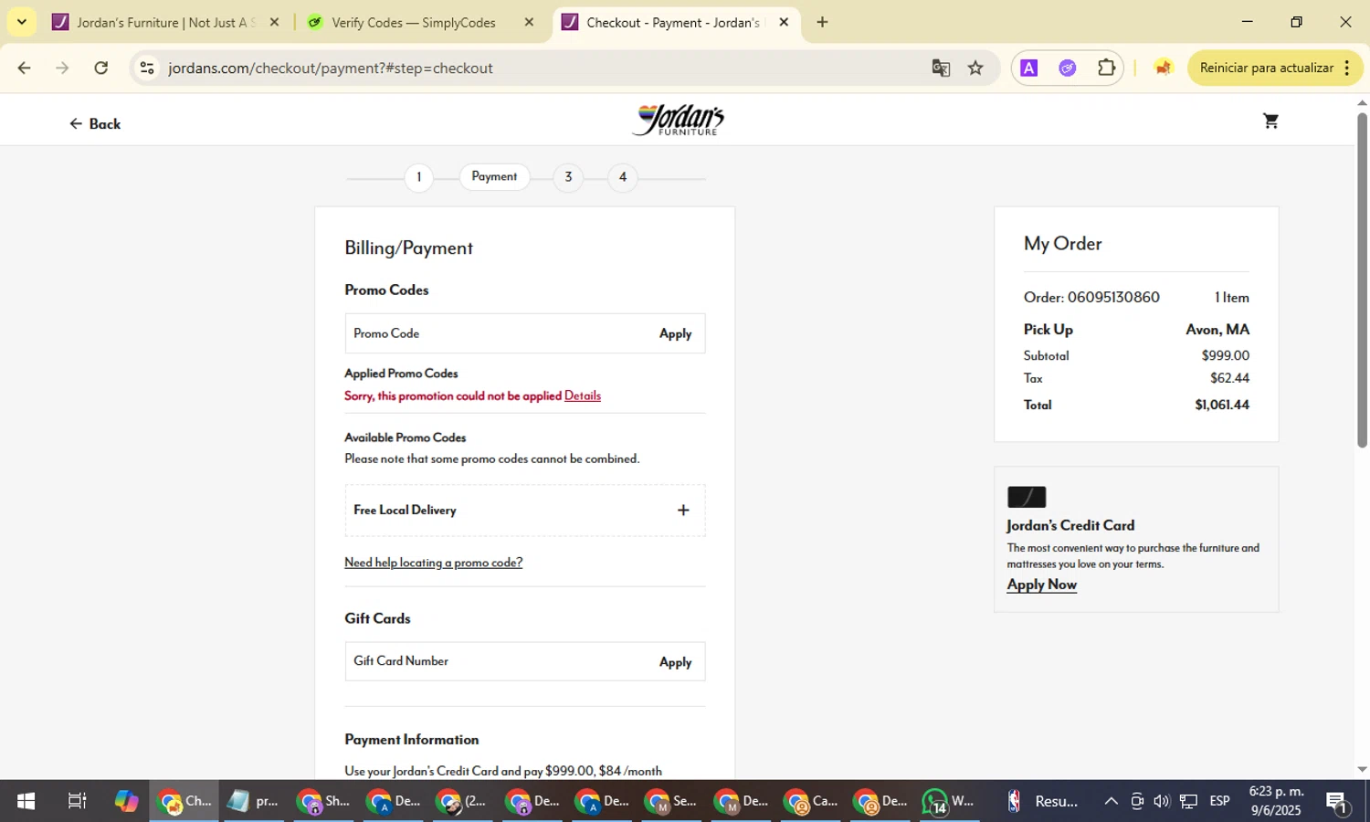The height and width of the screenshot is (822, 1370).
Task: Go back in browser history
Action: [25, 68]
